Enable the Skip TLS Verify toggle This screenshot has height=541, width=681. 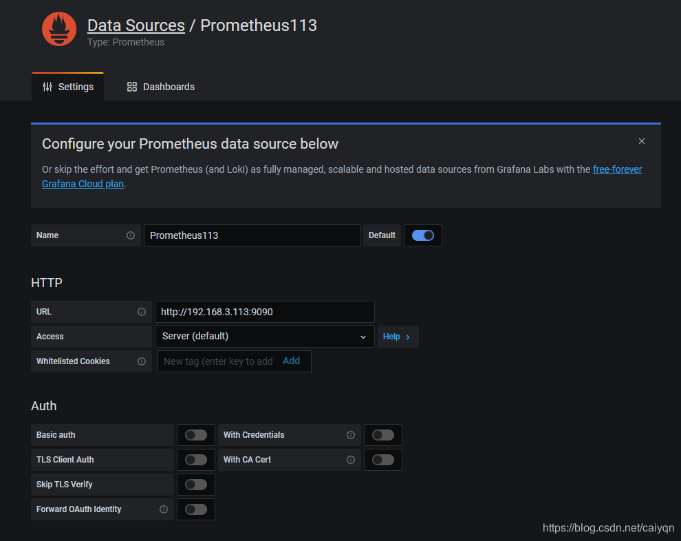[x=196, y=485]
